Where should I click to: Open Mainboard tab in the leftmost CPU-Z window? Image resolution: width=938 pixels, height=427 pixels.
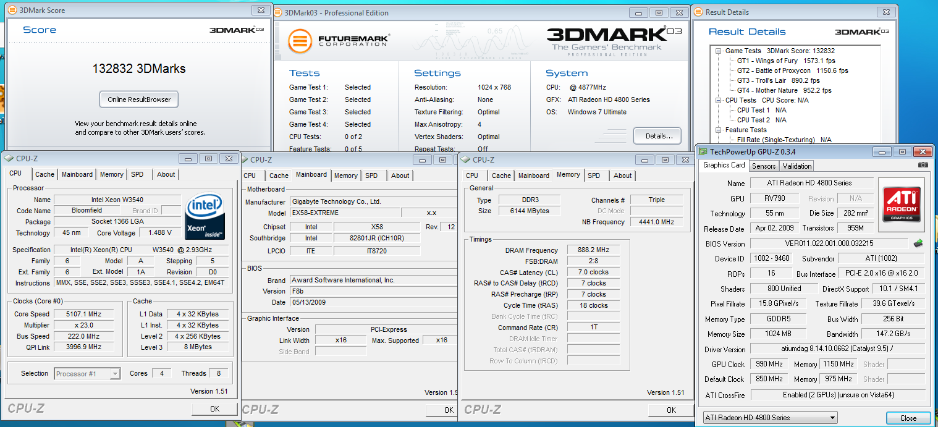click(x=77, y=174)
